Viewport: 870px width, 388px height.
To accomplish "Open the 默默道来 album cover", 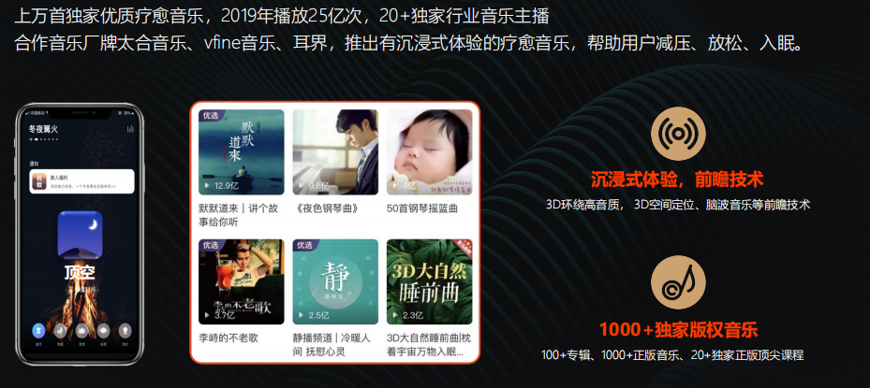I will pos(242,151).
